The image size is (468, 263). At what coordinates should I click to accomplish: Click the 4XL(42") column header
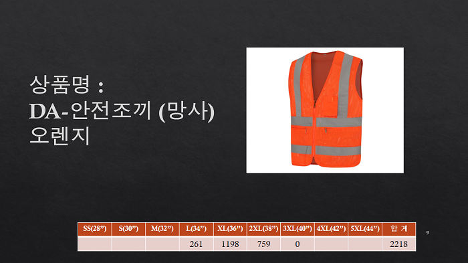click(x=332, y=230)
